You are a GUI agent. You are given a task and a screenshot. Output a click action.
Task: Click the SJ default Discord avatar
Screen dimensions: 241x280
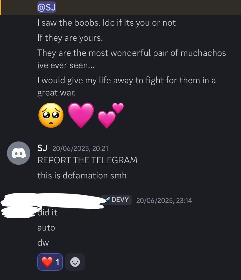click(19, 153)
